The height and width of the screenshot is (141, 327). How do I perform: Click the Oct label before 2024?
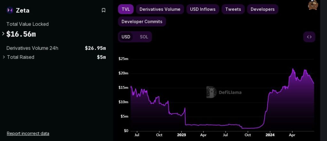[248, 135]
